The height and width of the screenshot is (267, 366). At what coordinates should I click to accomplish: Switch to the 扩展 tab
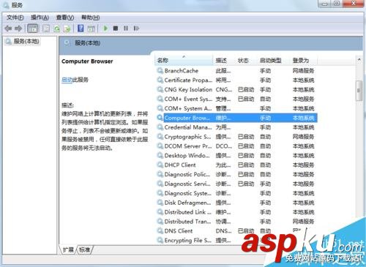[x=68, y=249]
